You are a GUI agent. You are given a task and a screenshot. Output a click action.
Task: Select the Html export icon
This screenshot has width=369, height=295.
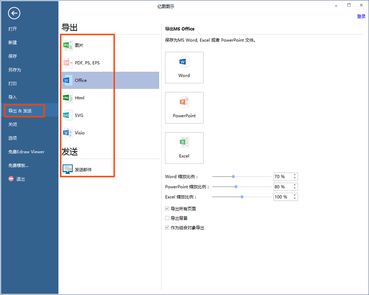tap(67, 98)
